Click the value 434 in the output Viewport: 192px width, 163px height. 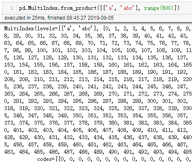tap(98, 137)
